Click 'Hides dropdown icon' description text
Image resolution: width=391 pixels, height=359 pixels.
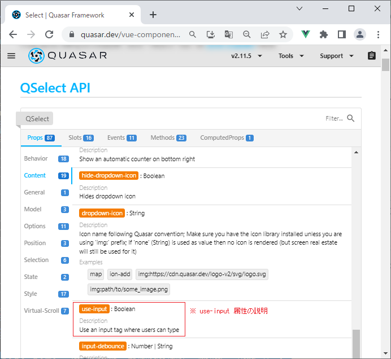(x=107, y=196)
